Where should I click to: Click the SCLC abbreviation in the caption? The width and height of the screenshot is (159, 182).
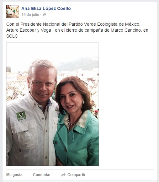pyautogui.click(x=12, y=36)
